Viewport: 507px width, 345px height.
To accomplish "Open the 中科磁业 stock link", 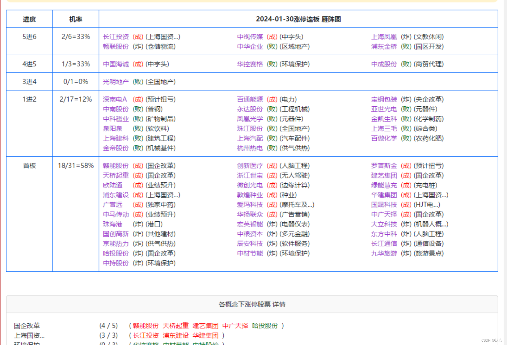I will click(116, 119).
